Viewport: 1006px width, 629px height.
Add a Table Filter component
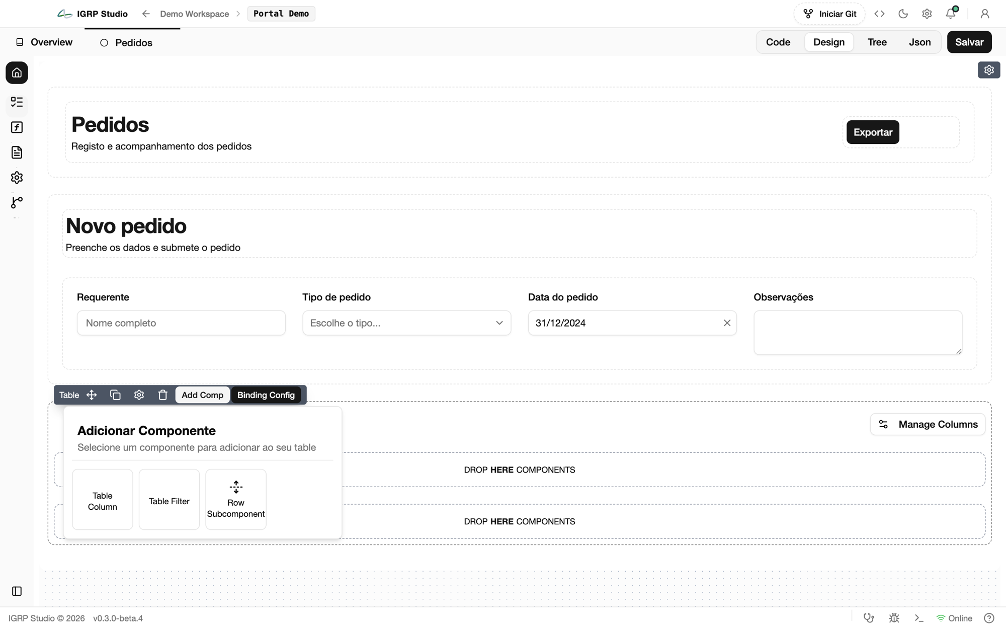[x=169, y=500]
